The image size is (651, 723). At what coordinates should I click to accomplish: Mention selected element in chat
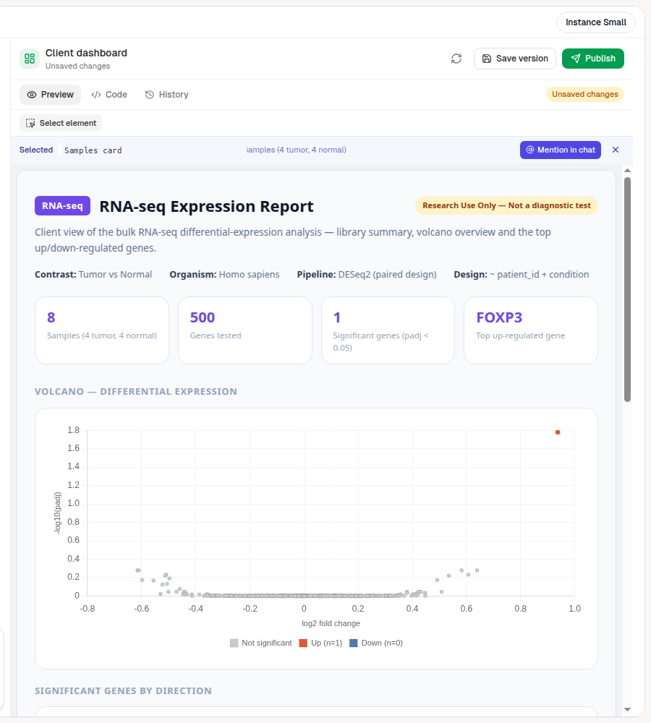point(561,150)
